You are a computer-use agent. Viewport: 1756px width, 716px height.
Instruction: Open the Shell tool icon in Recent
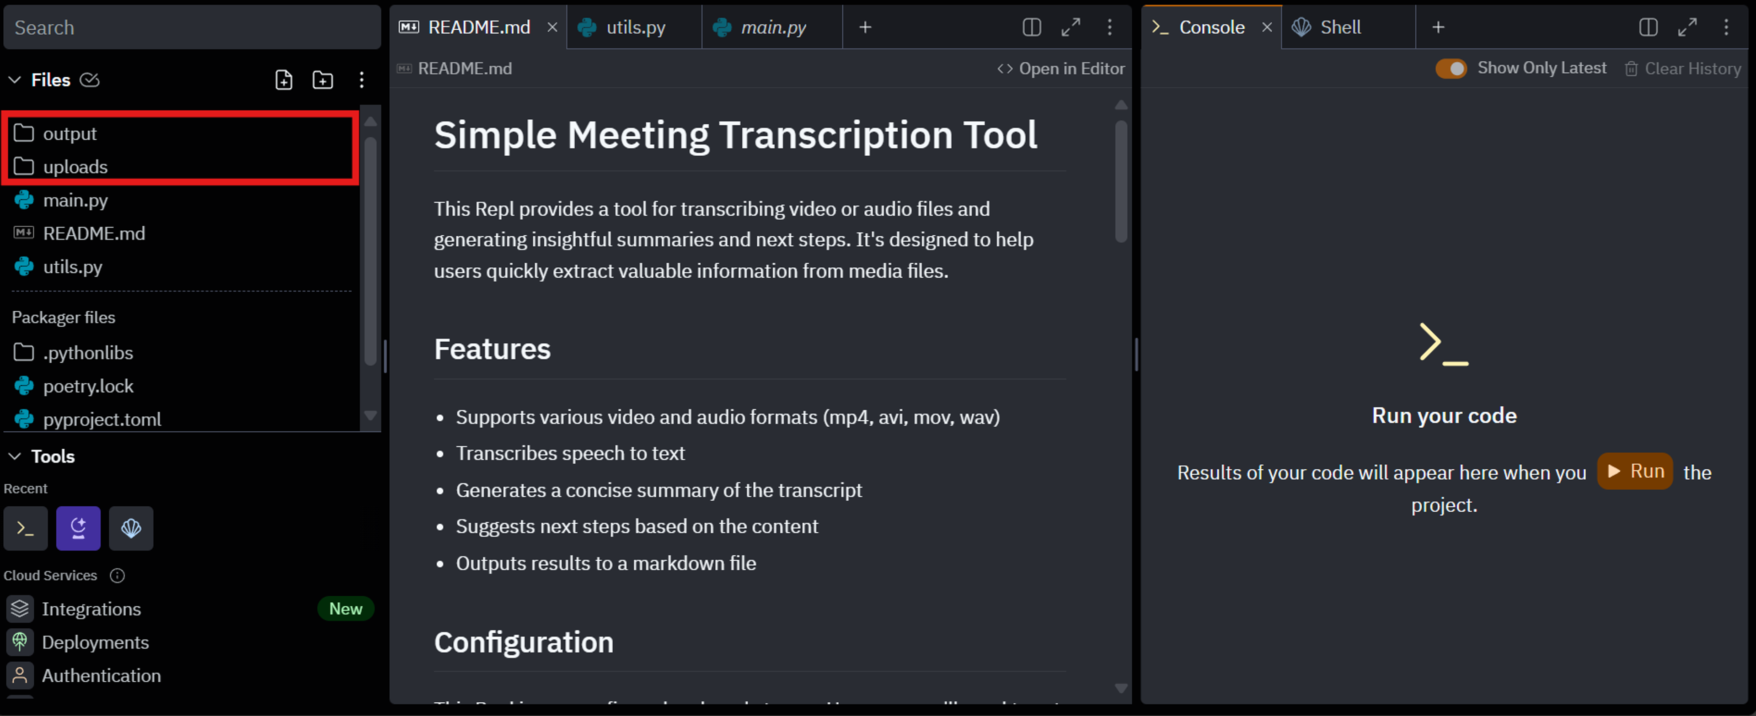pos(131,528)
